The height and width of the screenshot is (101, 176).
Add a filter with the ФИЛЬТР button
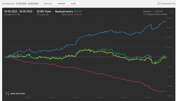61,4
